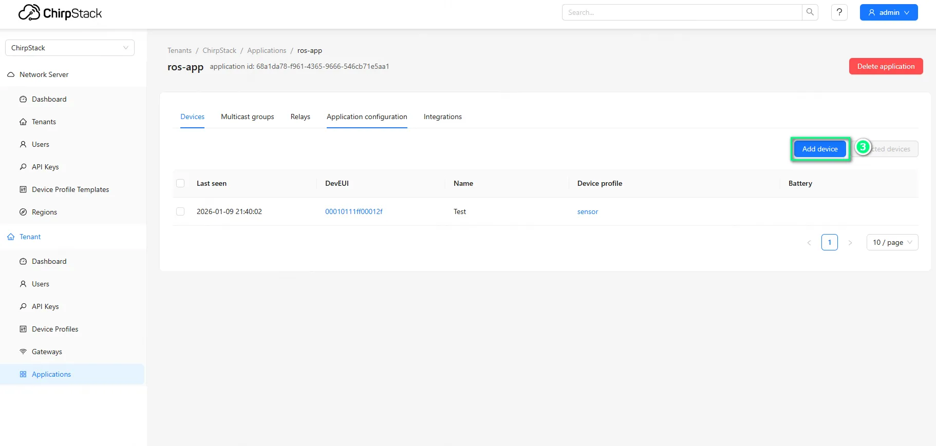The width and height of the screenshot is (936, 446).
Task: Click the Delete application button
Action: point(885,66)
